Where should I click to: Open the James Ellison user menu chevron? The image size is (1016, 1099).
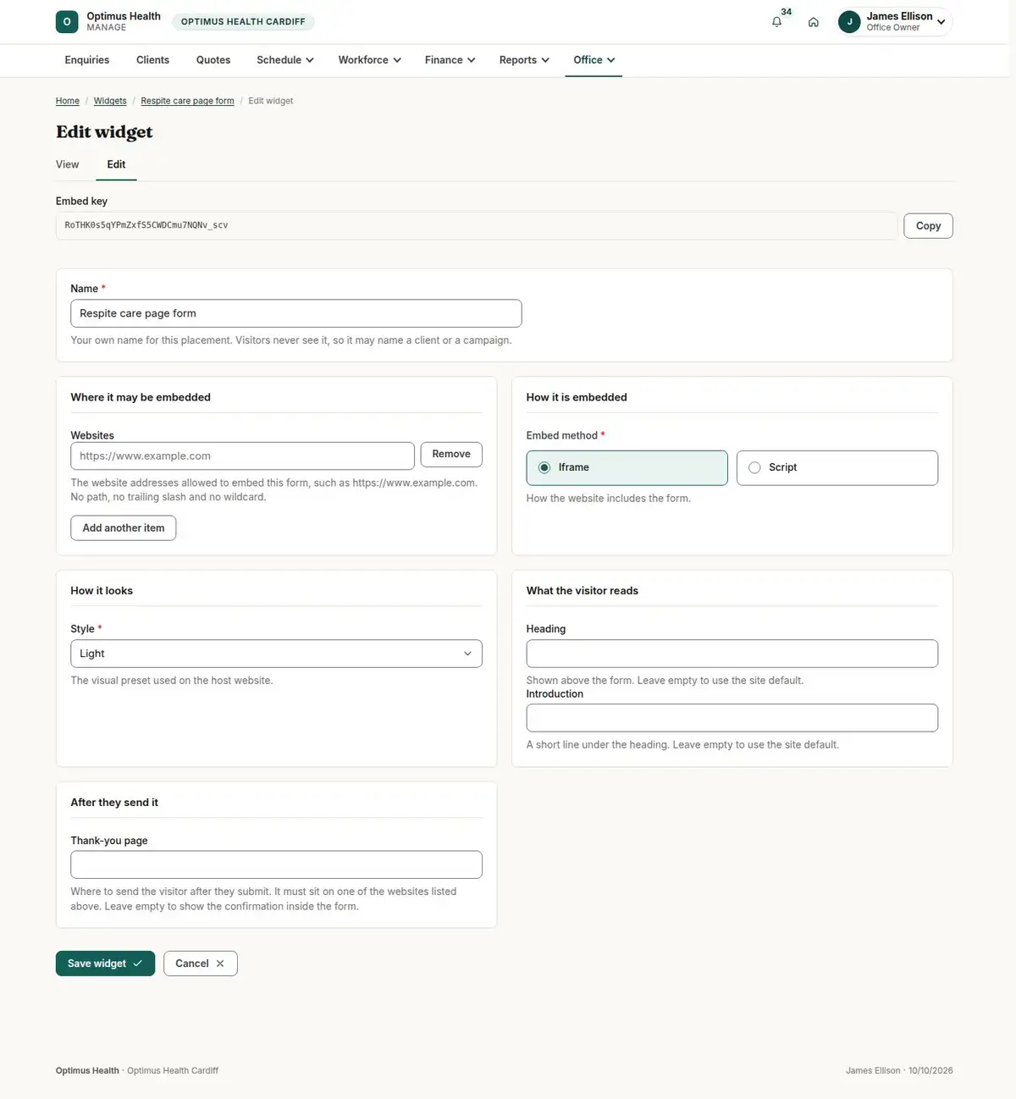pos(941,22)
